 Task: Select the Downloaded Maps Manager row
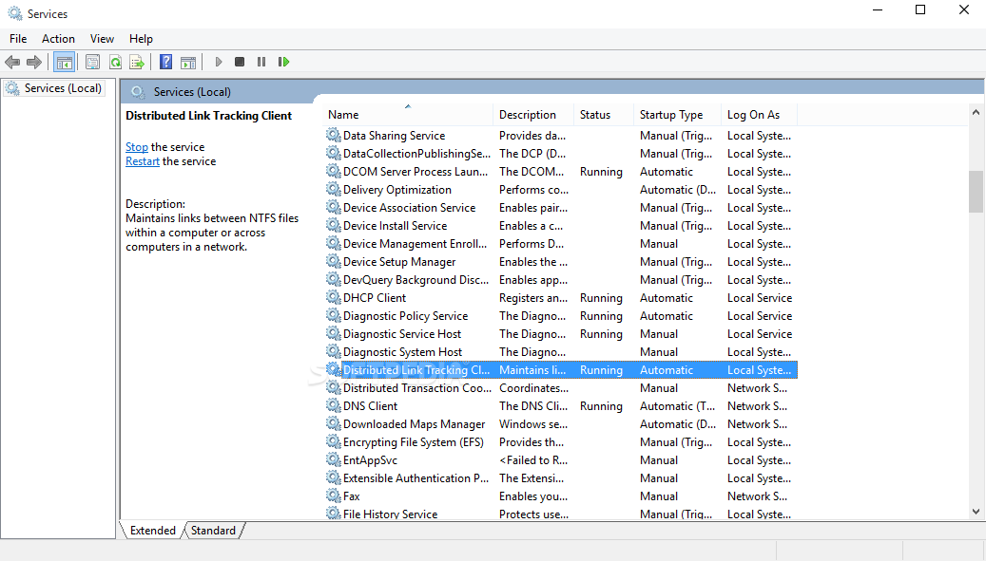coord(561,424)
